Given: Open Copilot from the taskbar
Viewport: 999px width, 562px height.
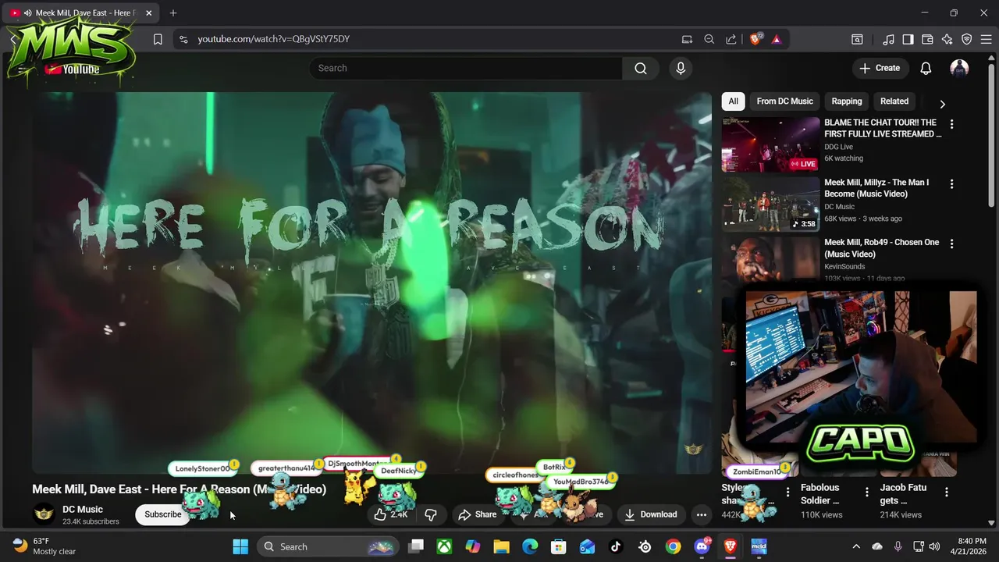Looking at the screenshot, I should pos(473,546).
